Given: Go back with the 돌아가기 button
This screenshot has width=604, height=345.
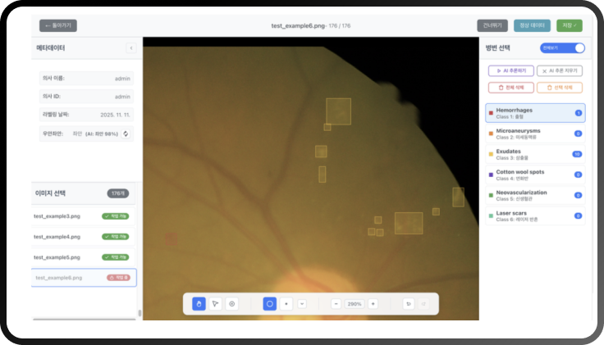Looking at the screenshot, I should (x=58, y=25).
